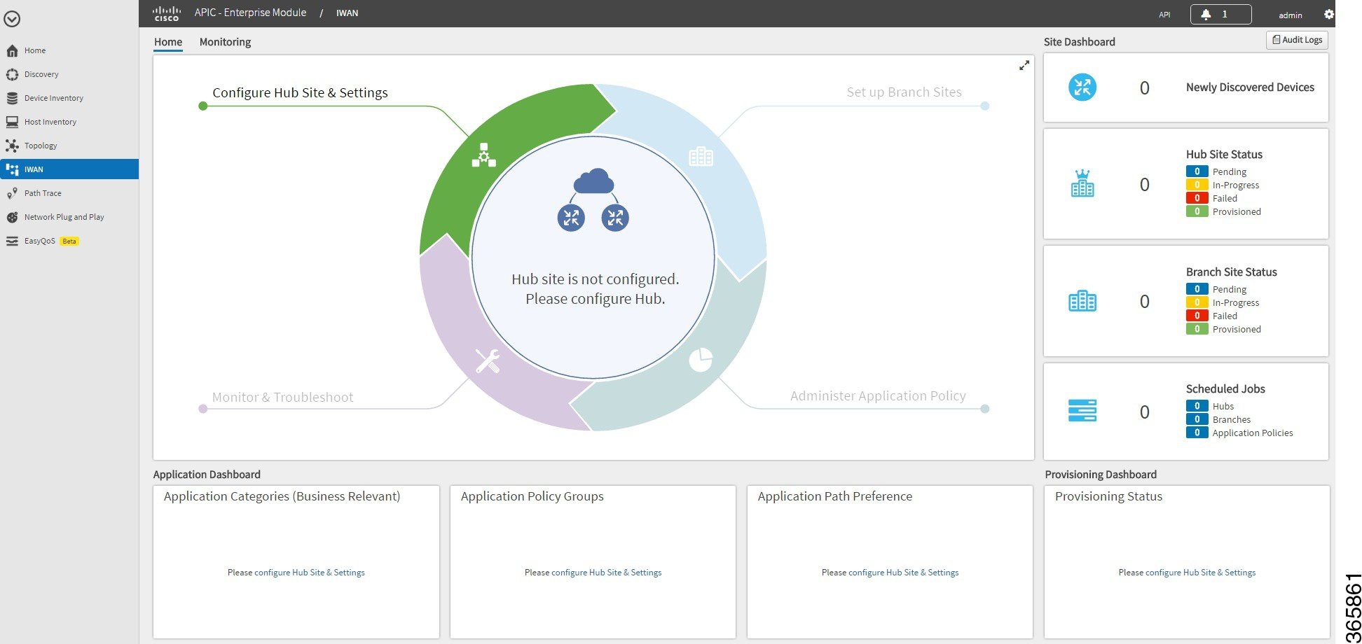Click the IWAN sidebar icon
Image resolution: width=1362 pixels, height=644 pixels.
click(x=12, y=169)
